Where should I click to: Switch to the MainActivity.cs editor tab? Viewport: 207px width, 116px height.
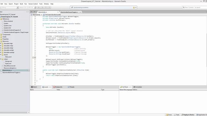pos(43,12)
